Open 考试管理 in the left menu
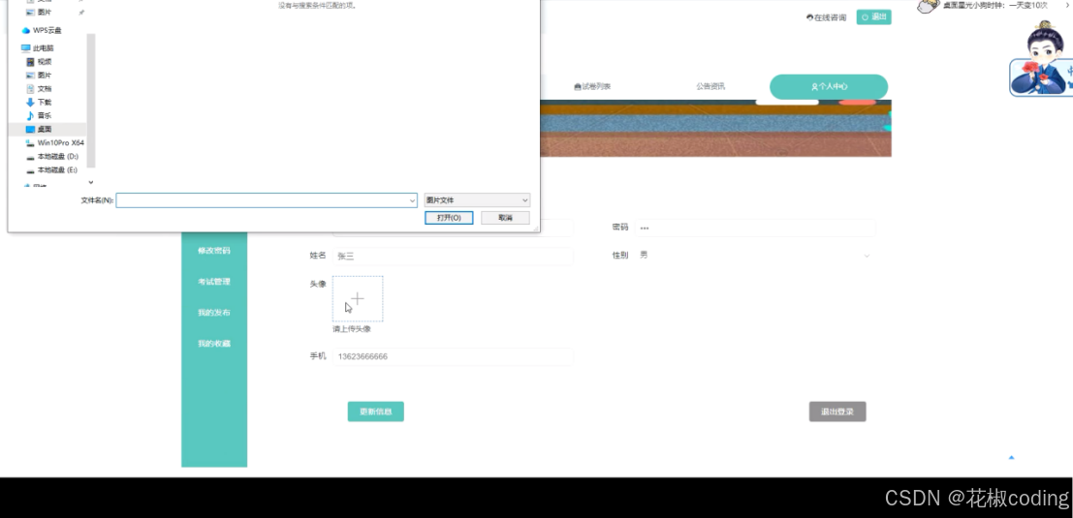The height and width of the screenshot is (518, 1073). coord(214,282)
